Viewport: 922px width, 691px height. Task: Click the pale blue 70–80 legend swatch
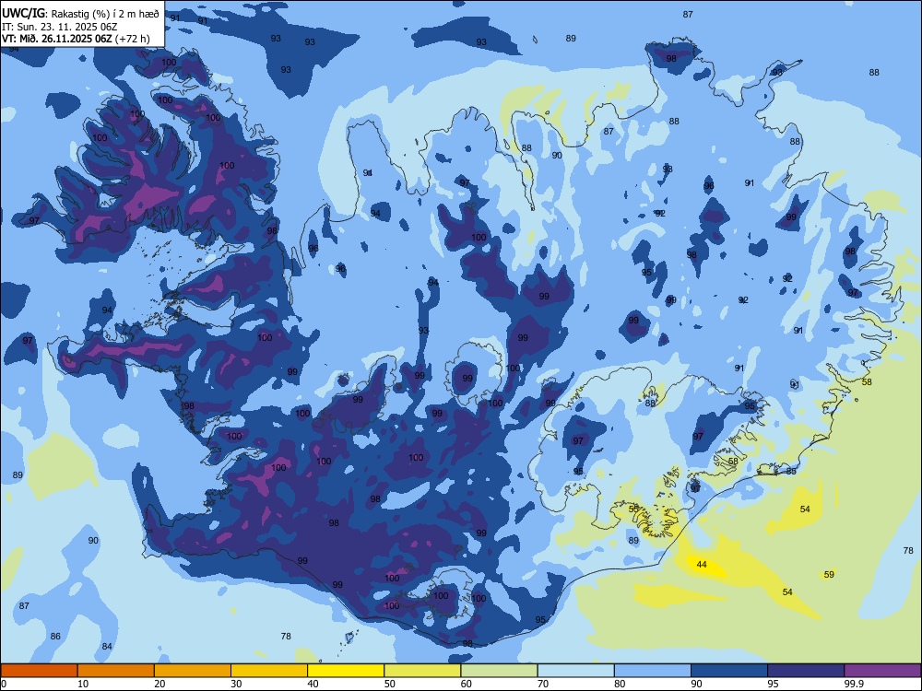tap(575, 671)
